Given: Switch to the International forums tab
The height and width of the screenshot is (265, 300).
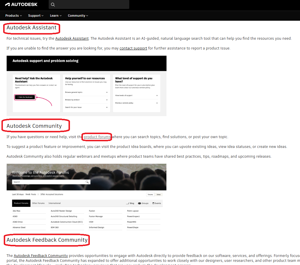Looking at the screenshot, I should pyautogui.click(x=54, y=203).
